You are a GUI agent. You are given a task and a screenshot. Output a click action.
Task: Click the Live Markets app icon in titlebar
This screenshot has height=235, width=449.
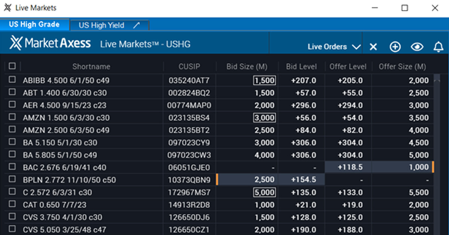point(7,7)
